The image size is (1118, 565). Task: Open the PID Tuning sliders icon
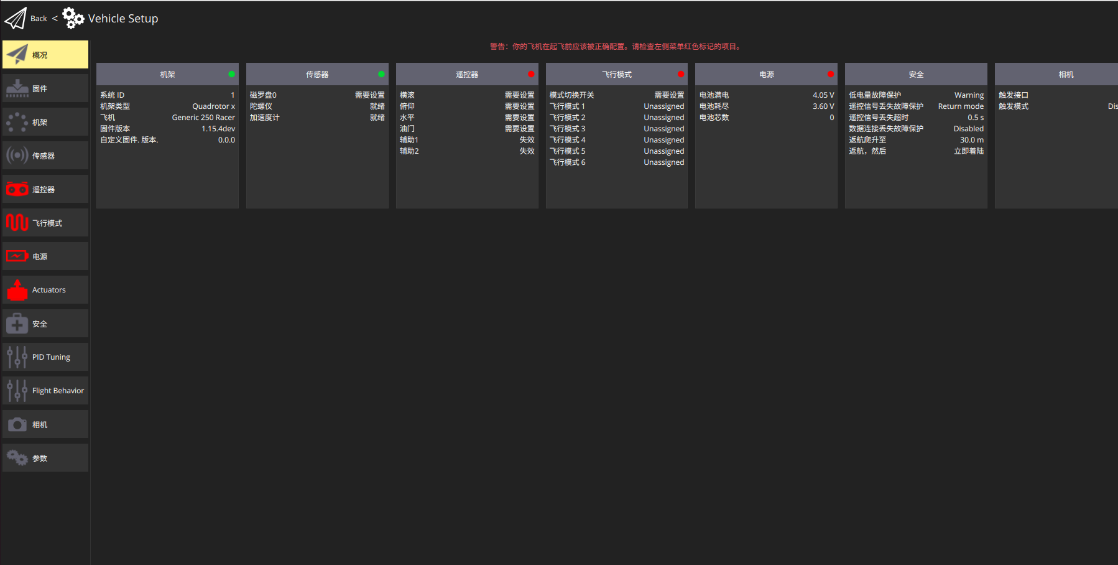(x=17, y=357)
